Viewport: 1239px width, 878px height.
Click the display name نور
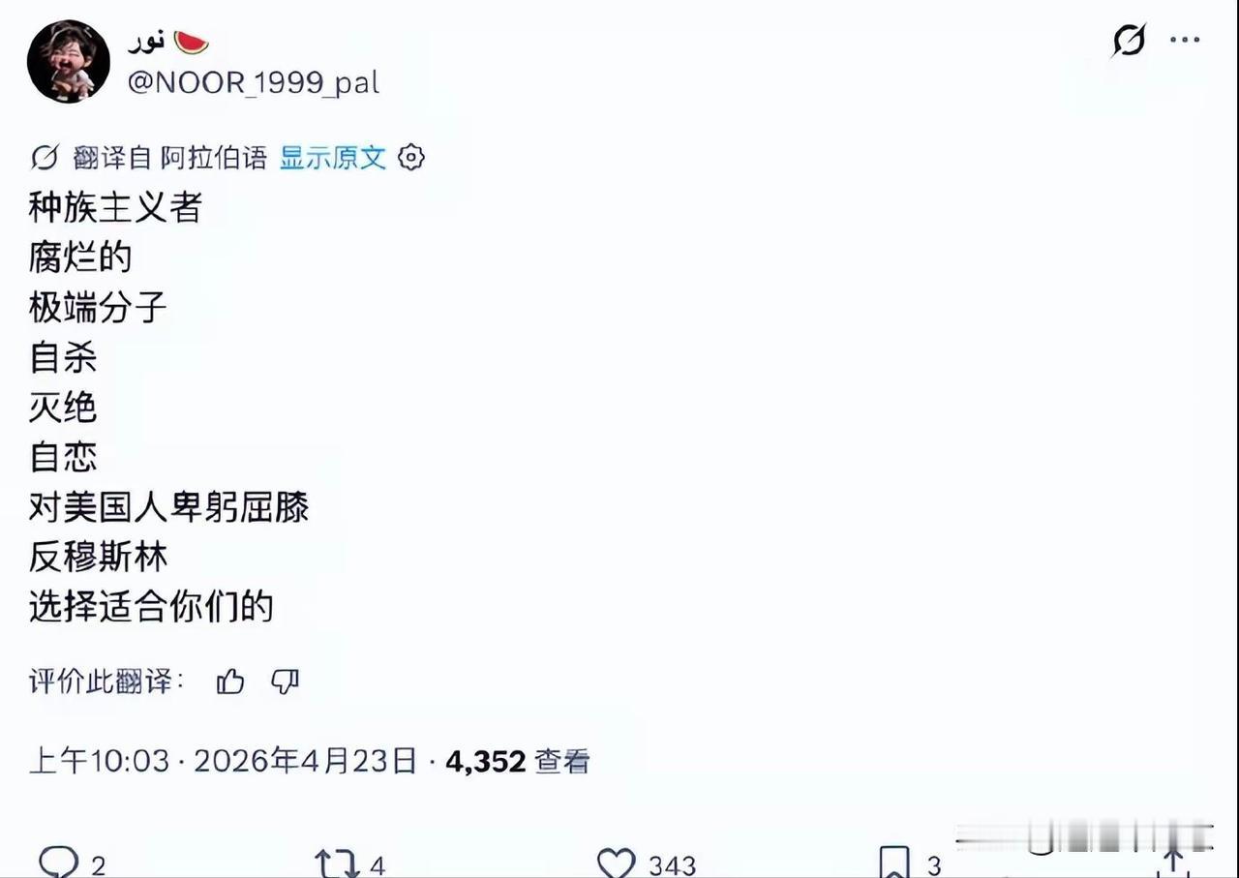point(148,42)
